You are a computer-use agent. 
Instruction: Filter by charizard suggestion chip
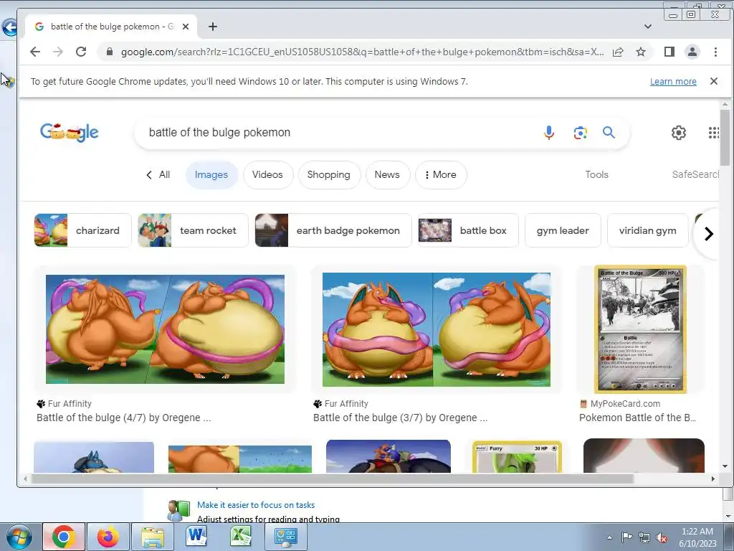[x=82, y=230]
